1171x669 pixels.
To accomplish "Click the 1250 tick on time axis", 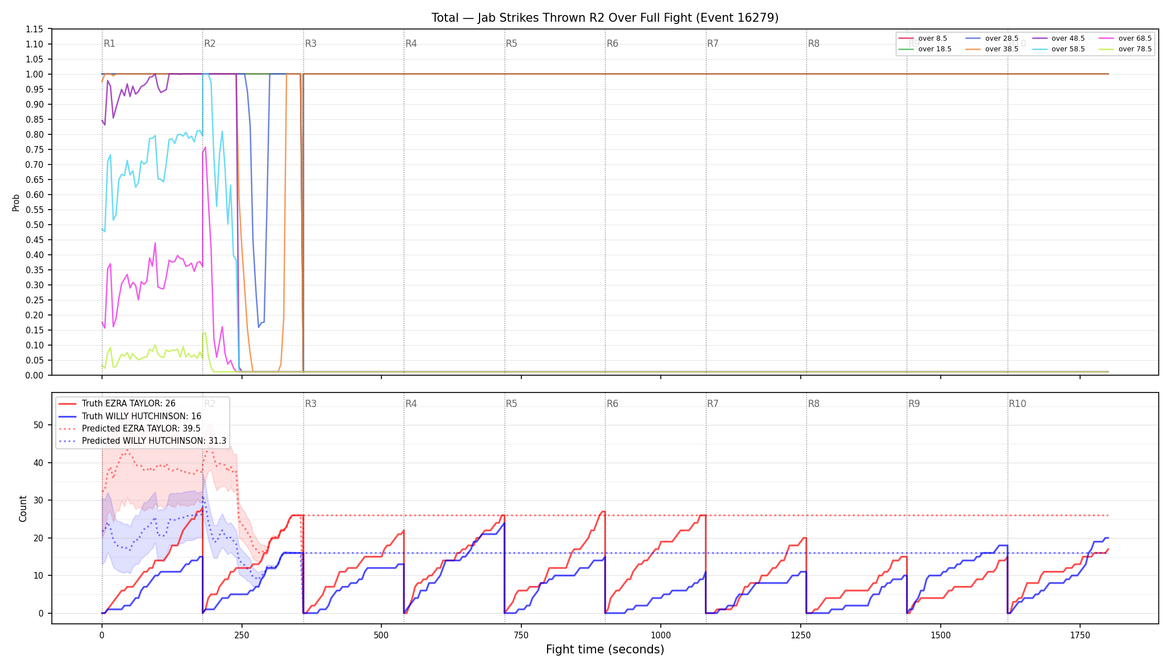I will tap(801, 635).
